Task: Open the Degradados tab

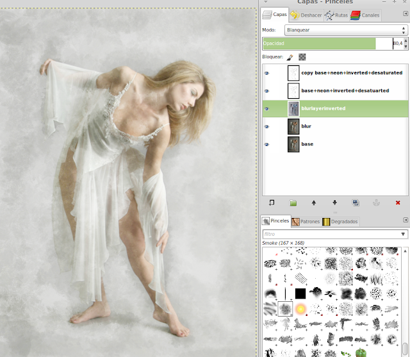Action: point(340,222)
